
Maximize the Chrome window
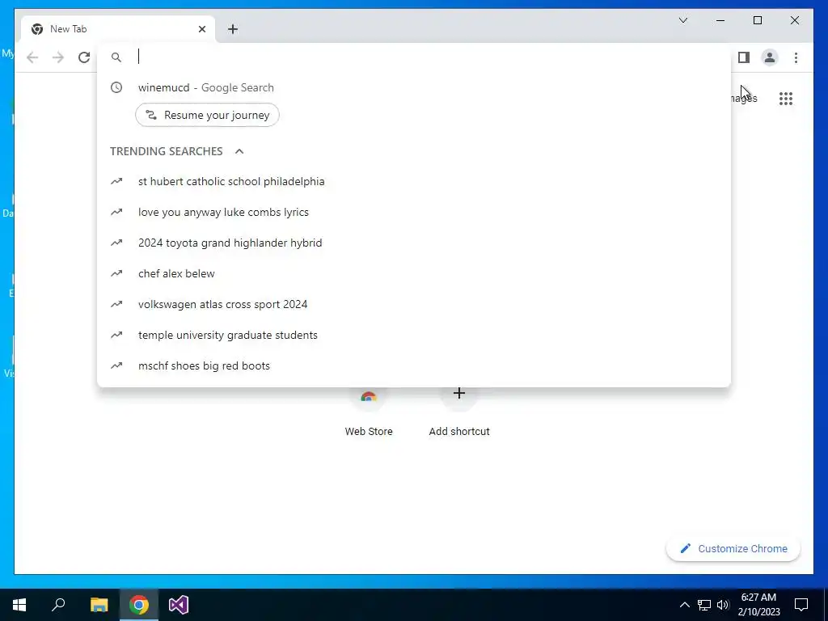click(x=757, y=20)
